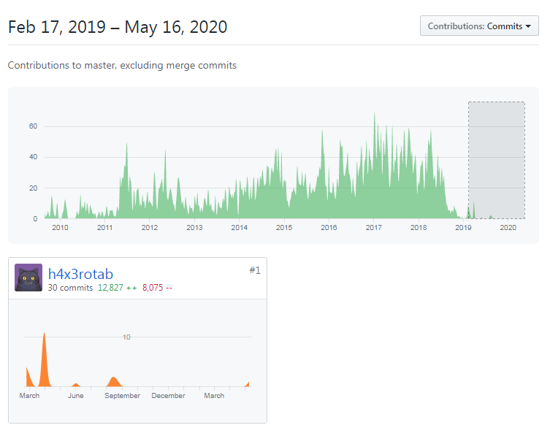Click the June label in contributor chart

(x=75, y=396)
